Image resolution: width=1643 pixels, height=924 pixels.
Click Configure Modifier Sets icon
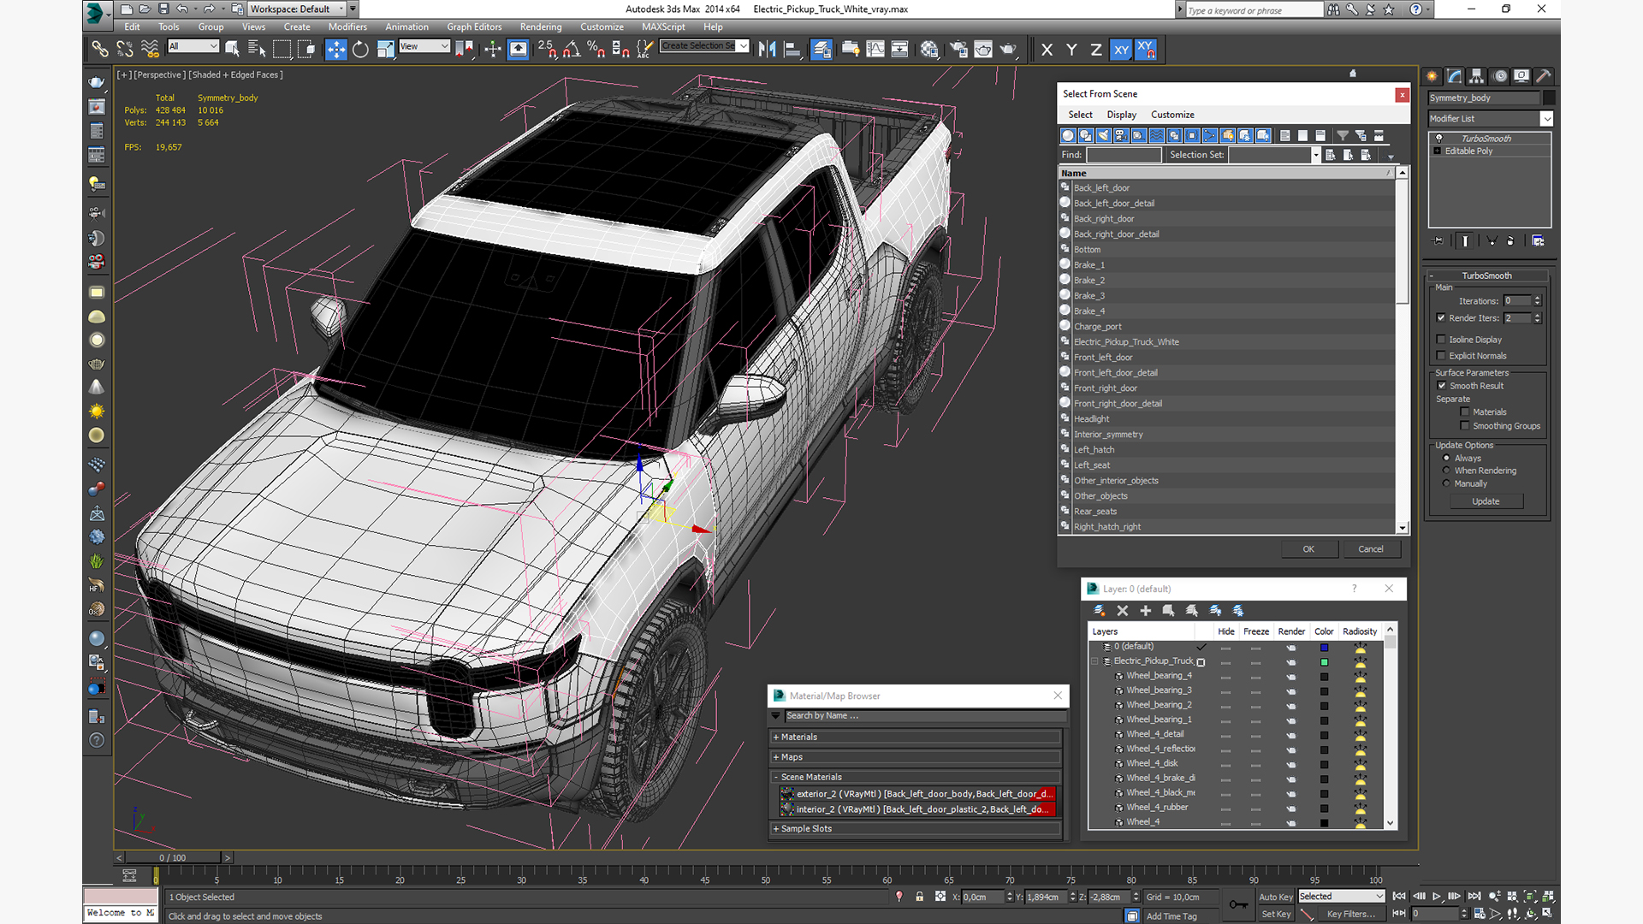[x=1538, y=241]
